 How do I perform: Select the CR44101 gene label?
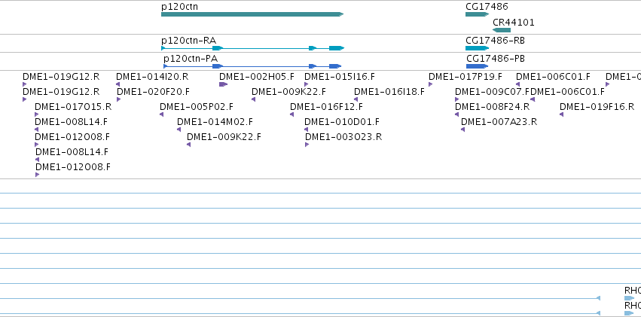[514, 23]
